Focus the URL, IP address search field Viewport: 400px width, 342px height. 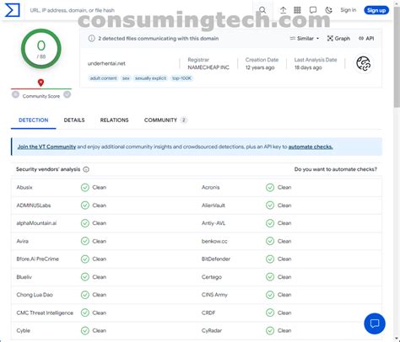pos(139,10)
